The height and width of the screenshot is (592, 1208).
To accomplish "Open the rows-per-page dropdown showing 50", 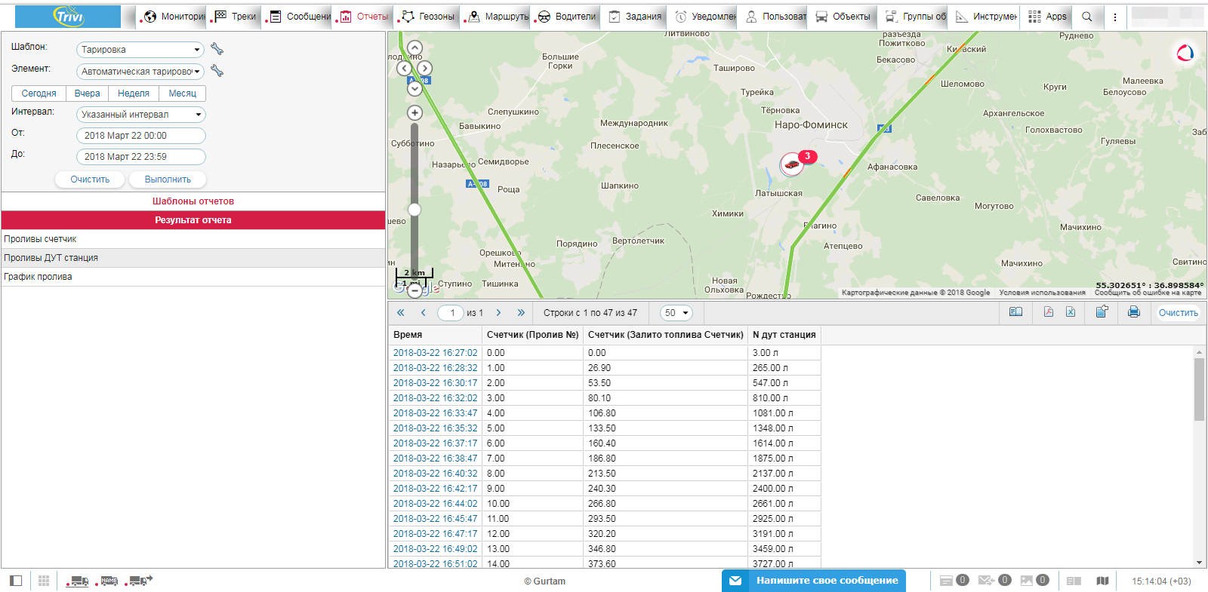I will pos(676,313).
